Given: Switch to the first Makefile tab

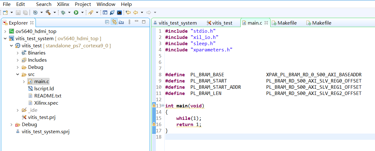Looking at the screenshot, I should [x=284, y=23].
